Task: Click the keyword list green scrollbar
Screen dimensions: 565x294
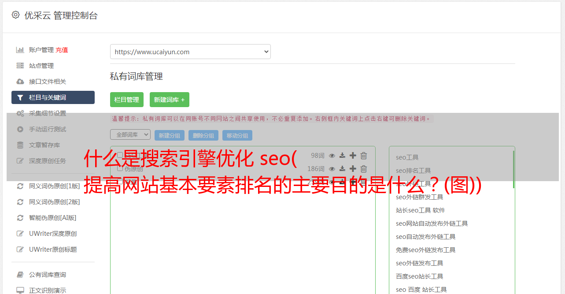Action: (x=513, y=169)
